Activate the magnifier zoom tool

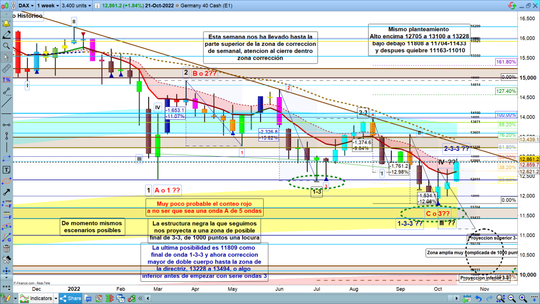7,46
